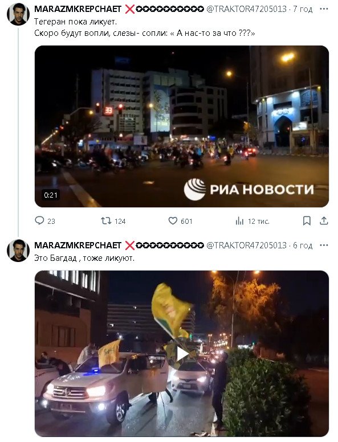This screenshot has width=338, height=442.
Task: Bookmark the first tweet
Action: tap(307, 221)
